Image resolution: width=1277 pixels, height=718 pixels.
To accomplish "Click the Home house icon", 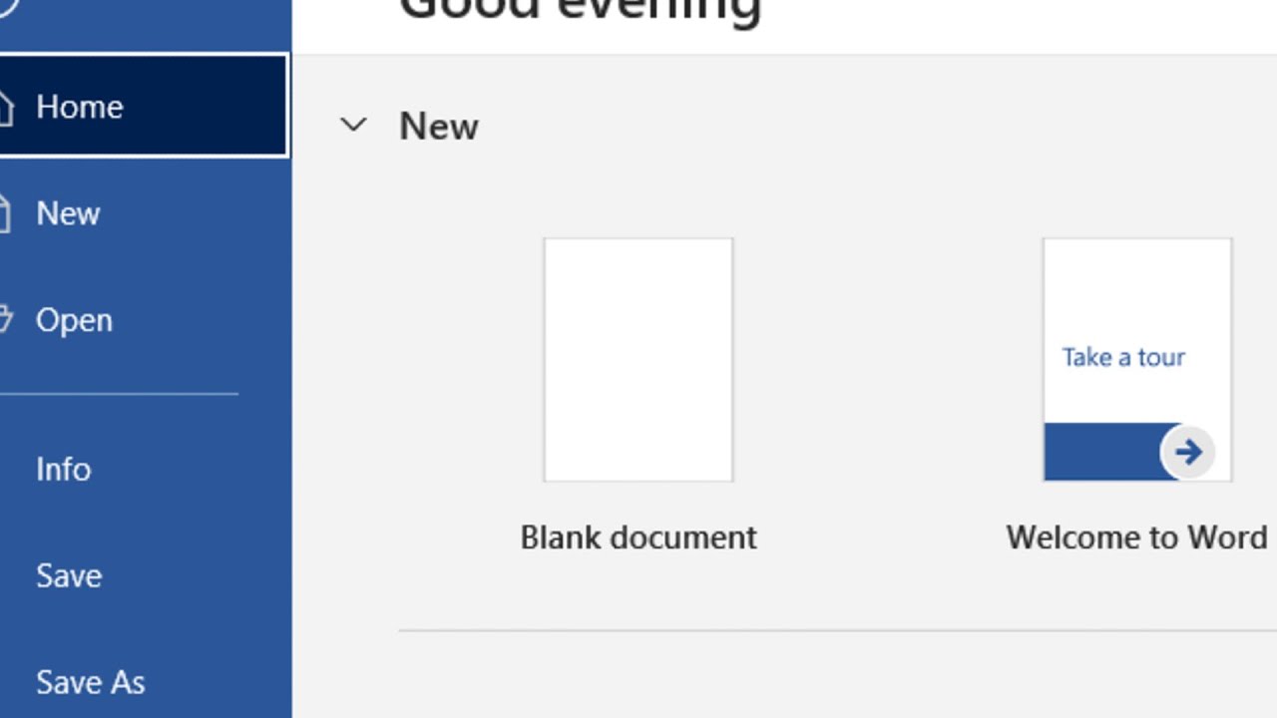I will [5, 107].
